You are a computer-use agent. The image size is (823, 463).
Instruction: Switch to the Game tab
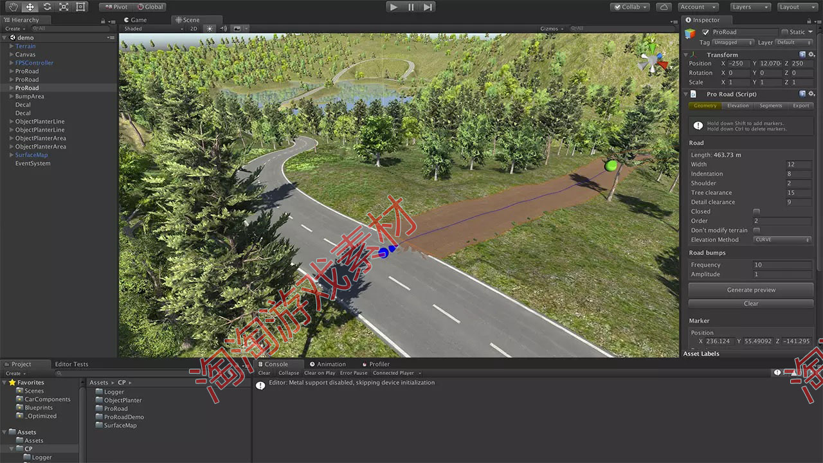click(136, 20)
